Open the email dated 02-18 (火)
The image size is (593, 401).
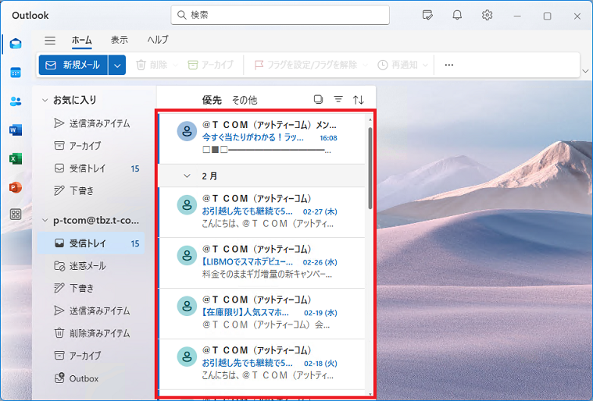262,364
